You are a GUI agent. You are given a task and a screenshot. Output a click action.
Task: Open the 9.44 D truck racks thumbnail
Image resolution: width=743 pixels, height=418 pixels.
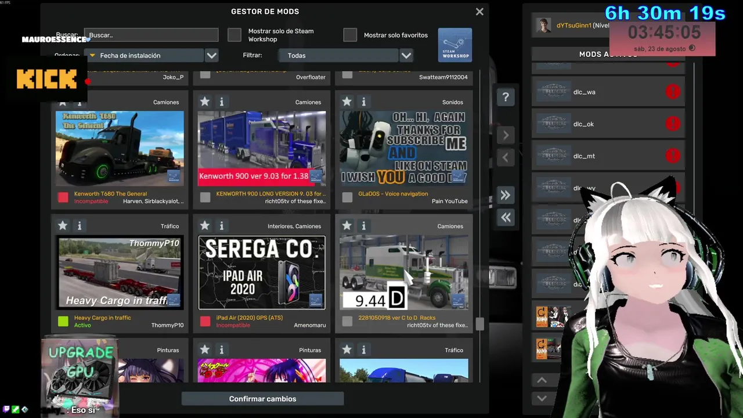(404, 272)
